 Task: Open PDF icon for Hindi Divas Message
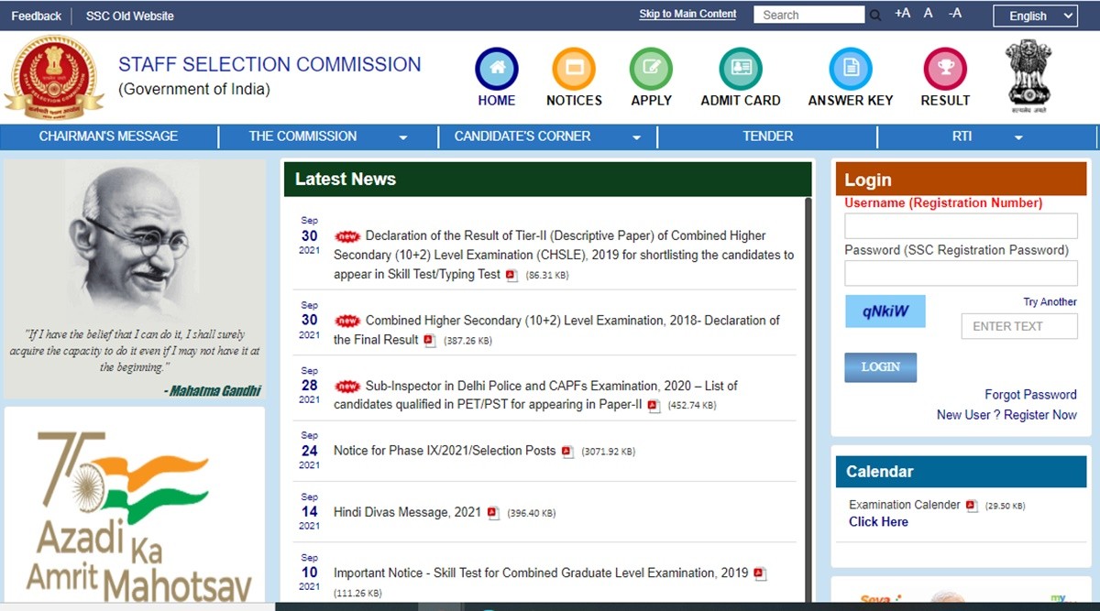click(493, 513)
